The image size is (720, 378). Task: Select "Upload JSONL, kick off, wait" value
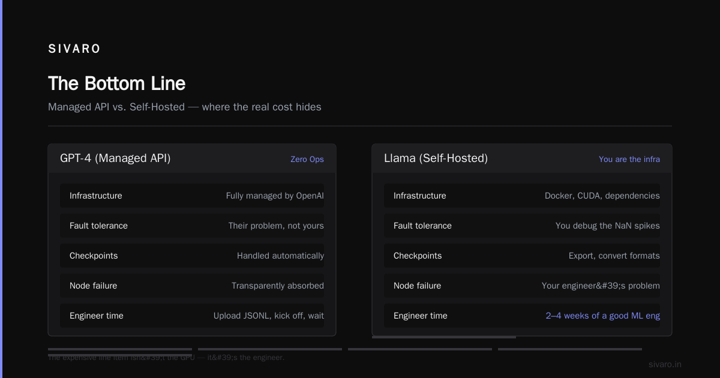pyautogui.click(x=269, y=316)
